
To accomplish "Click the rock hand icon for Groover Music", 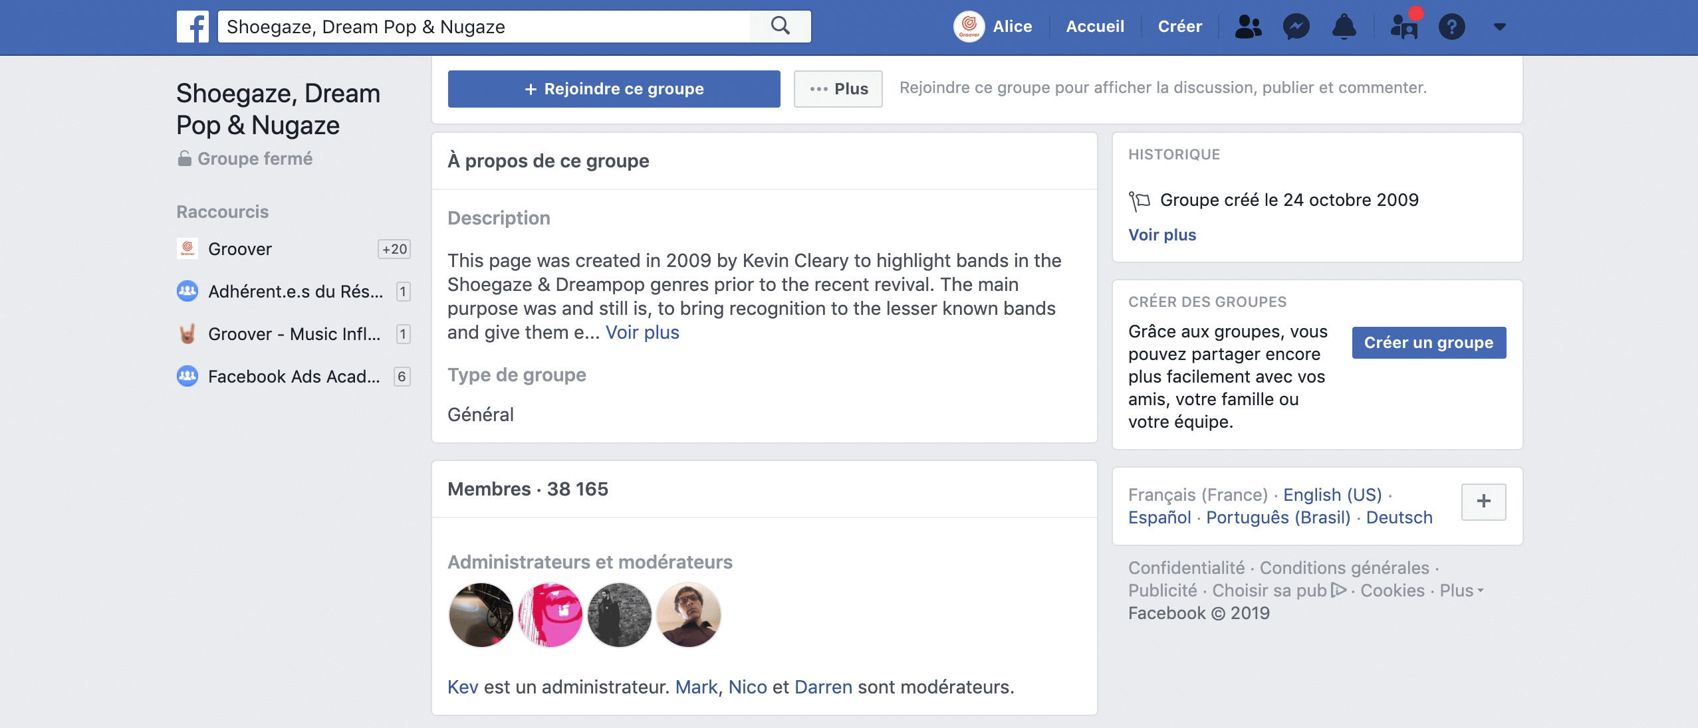I will pyautogui.click(x=187, y=334).
